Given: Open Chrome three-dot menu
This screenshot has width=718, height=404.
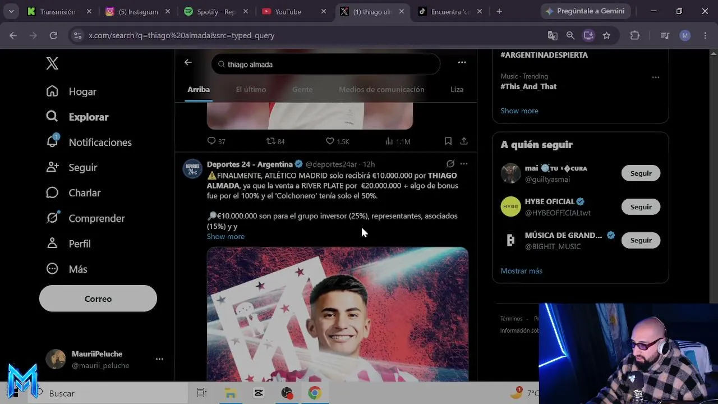Looking at the screenshot, I should pyautogui.click(x=705, y=35).
